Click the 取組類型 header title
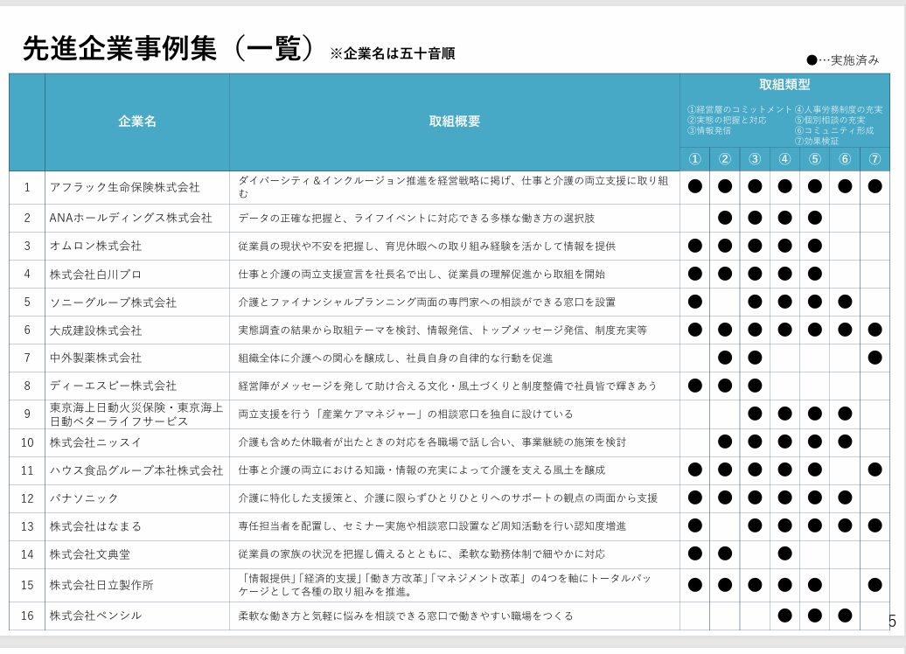Viewport: 906px width, 654px height. coord(784,84)
